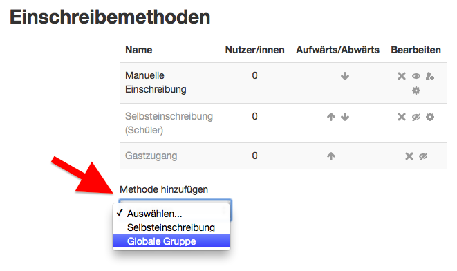Open enrol users icon for Manuelle Einschreibung
Screen dimensions: 457x271
pos(430,76)
